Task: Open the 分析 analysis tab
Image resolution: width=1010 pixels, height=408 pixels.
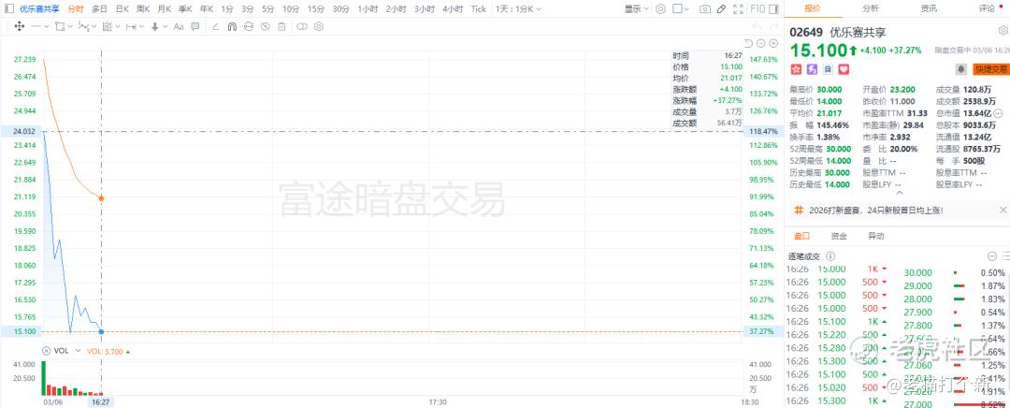Action: pos(871,8)
